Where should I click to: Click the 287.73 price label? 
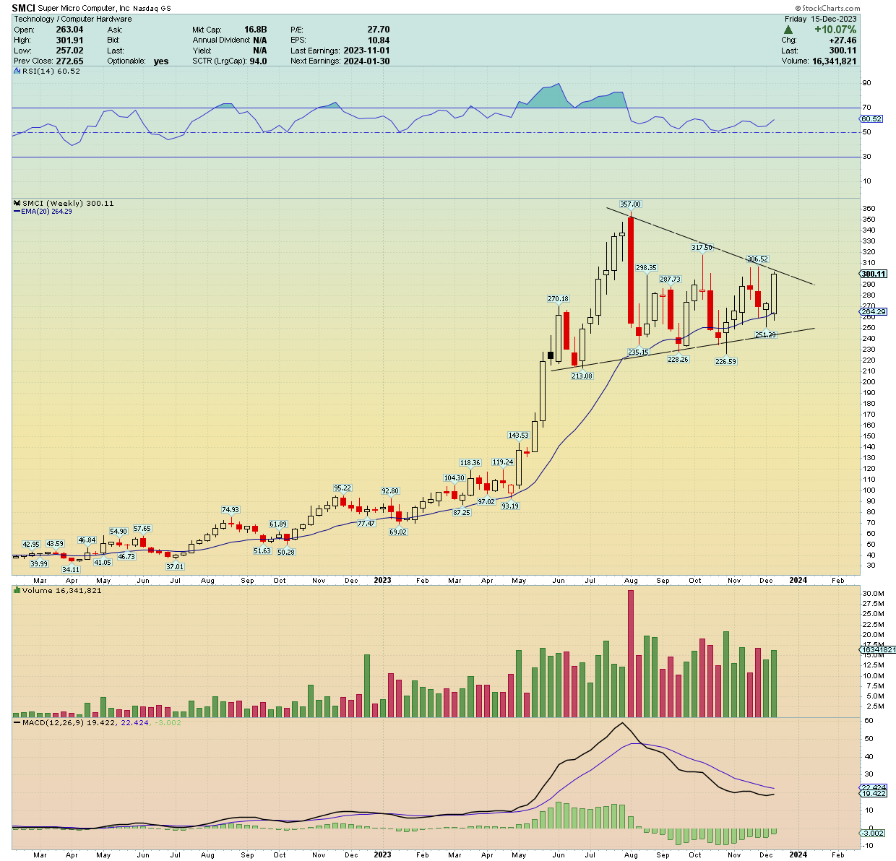670,280
